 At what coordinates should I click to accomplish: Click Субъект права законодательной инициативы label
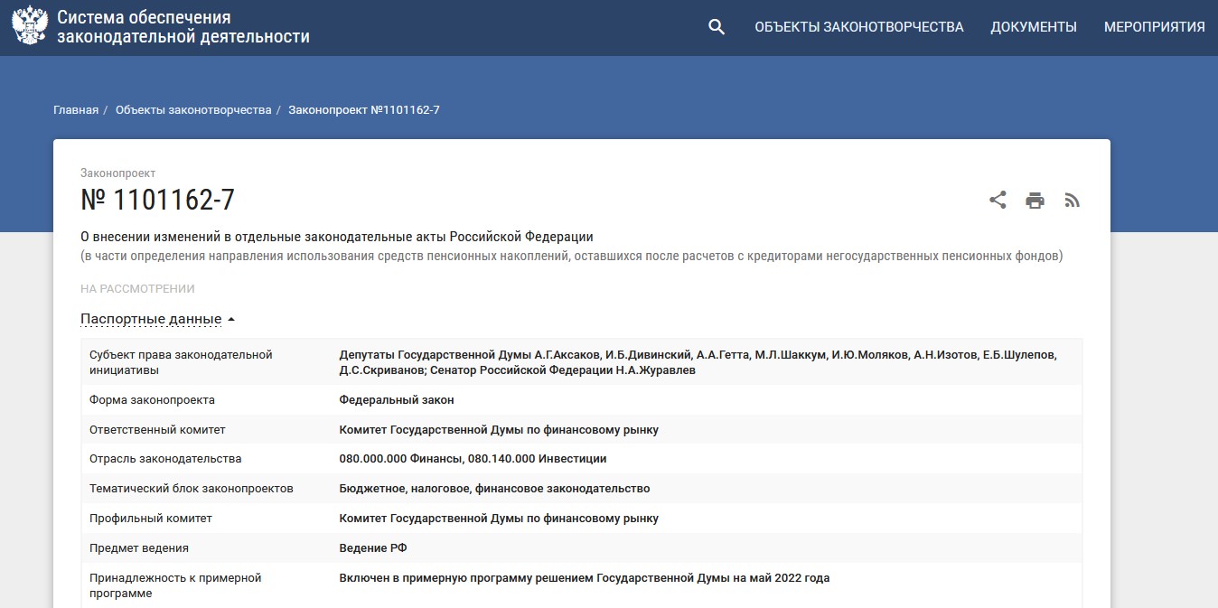tap(181, 362)
